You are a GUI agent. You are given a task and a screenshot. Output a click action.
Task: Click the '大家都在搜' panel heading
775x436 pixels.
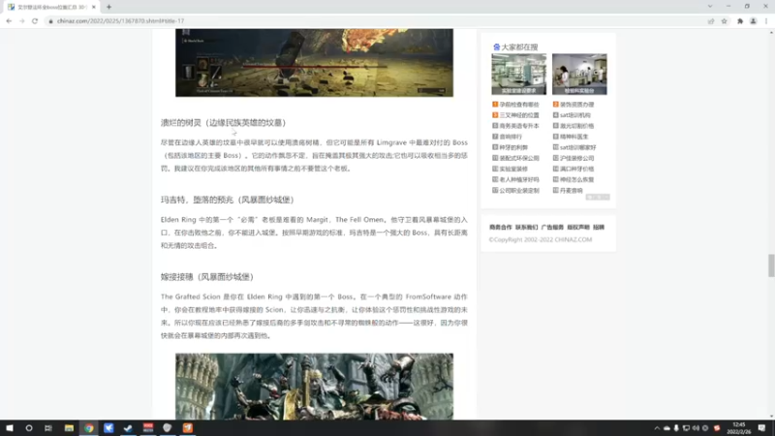click(519, 47)
